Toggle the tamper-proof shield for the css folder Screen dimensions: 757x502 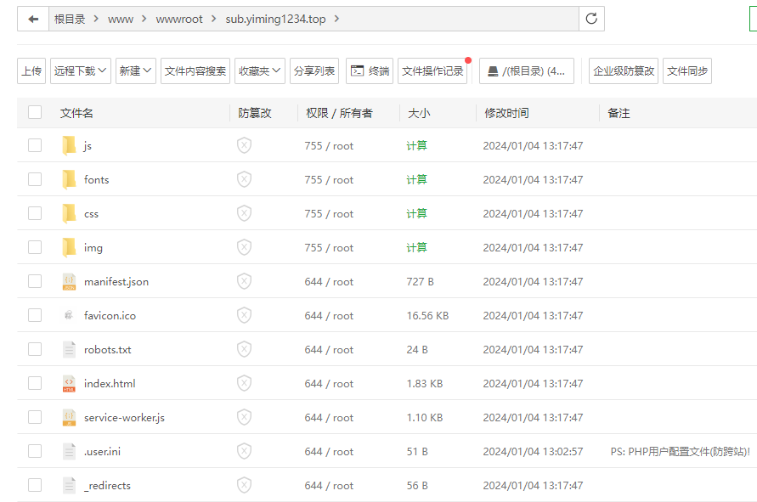(x=244, y=214)
